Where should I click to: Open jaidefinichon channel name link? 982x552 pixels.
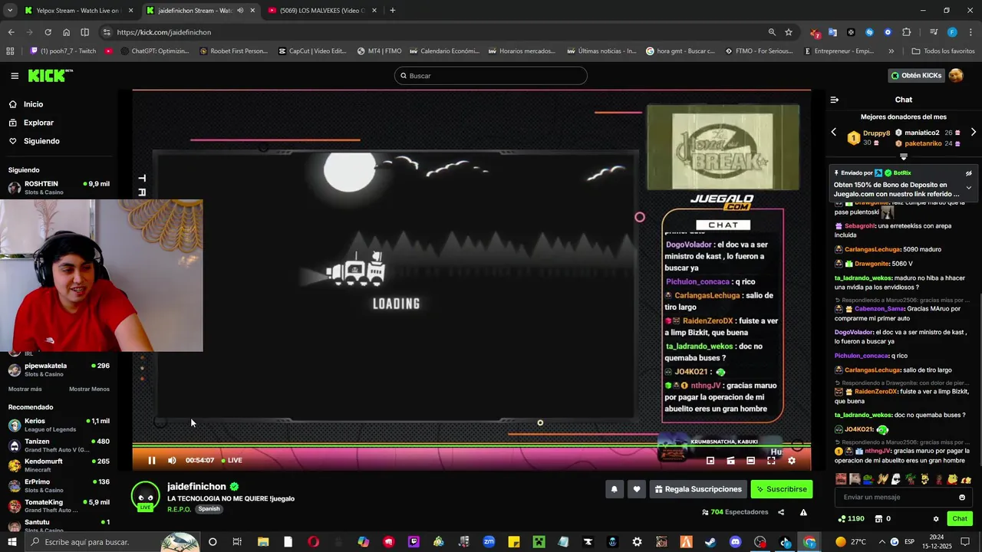tap(196, 486)
